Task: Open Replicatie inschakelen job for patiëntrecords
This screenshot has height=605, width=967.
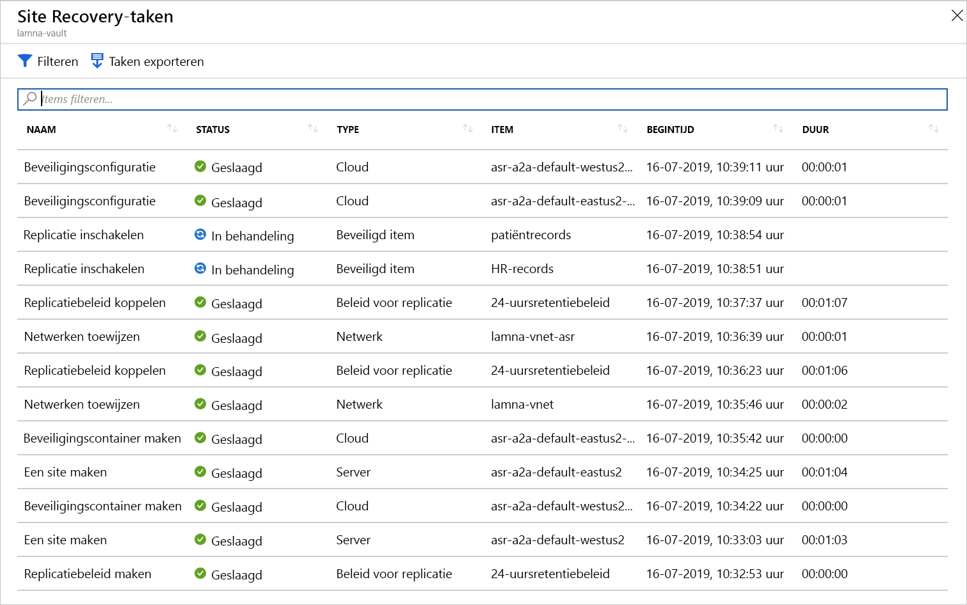Action: click(84, 235)
